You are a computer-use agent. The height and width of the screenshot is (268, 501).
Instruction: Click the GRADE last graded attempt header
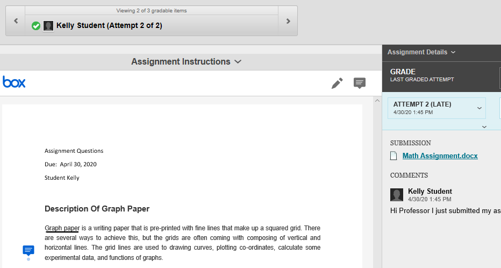[422, 75]
